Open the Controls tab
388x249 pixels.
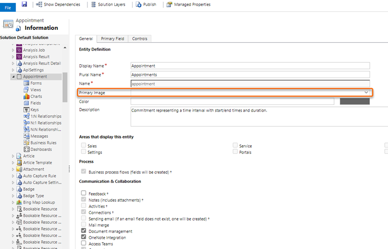tap(139, 39)
